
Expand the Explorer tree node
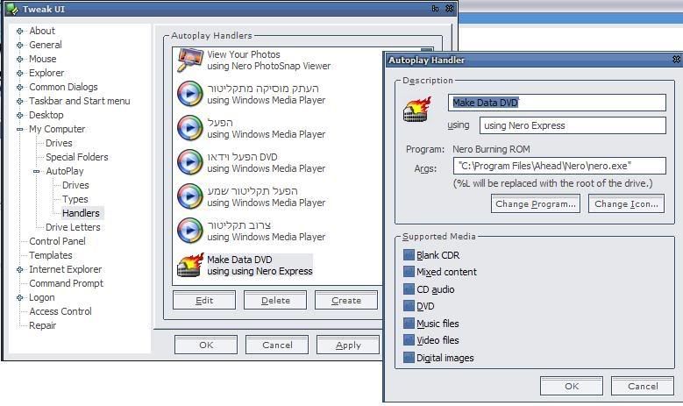[x=19, y=73]
